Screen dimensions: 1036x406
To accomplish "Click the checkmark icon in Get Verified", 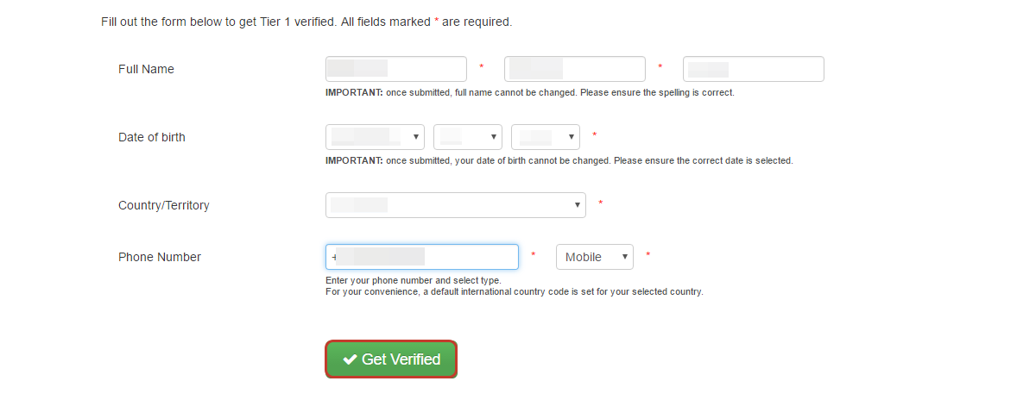I will coord(350,359).
